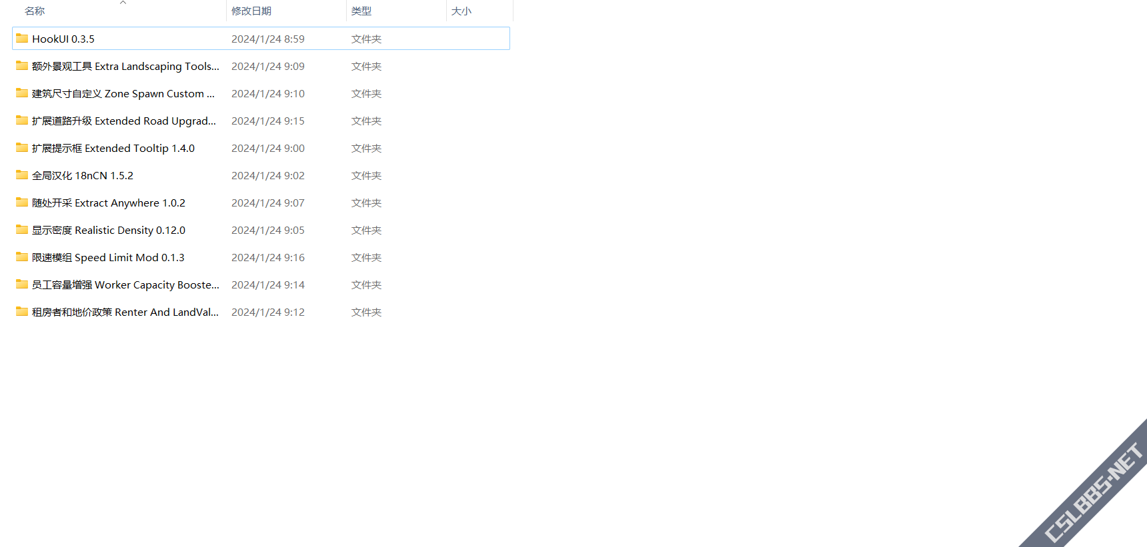Click the Speed Limit Mod folder icon
The height and width of the screenshot is (547, 1147).
(22, 257)
